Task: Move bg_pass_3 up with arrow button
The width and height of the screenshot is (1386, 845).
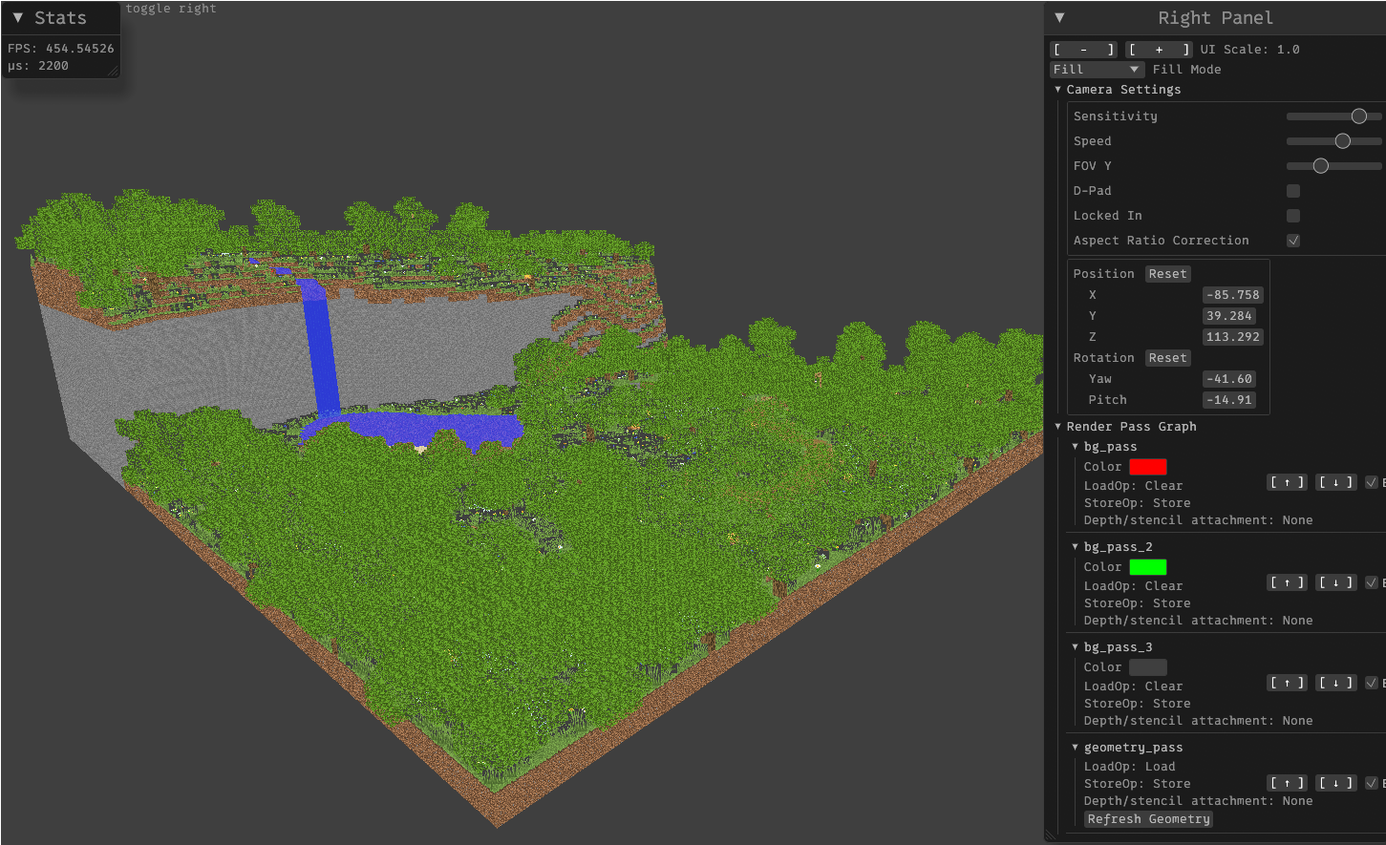Action: click(1287, 683)
